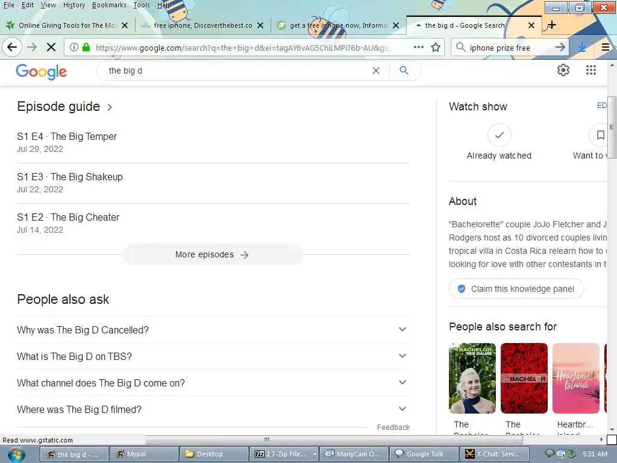The height and width of the screenshot is (463, 617).
Task: Open ManyCam taskbar button
Action: click(353, 454)
